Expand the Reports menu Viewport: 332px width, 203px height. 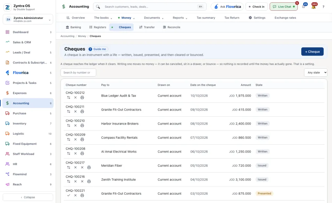180,18
